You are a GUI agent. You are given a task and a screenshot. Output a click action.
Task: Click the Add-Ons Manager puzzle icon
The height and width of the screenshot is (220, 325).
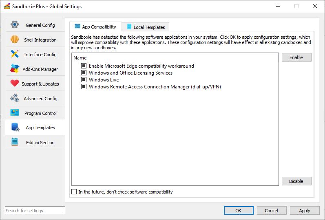pos(15,69)
